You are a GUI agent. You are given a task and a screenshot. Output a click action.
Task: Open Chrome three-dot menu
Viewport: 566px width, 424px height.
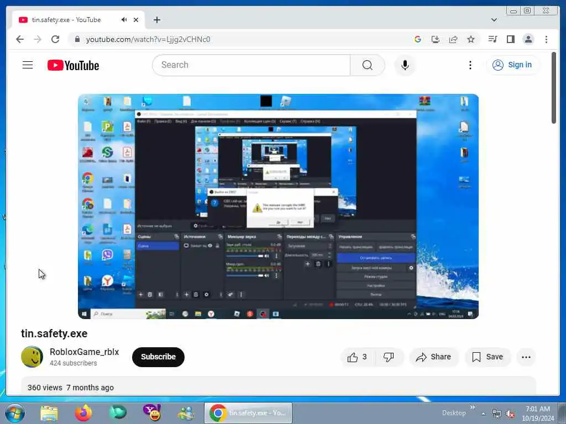point(546,39)
